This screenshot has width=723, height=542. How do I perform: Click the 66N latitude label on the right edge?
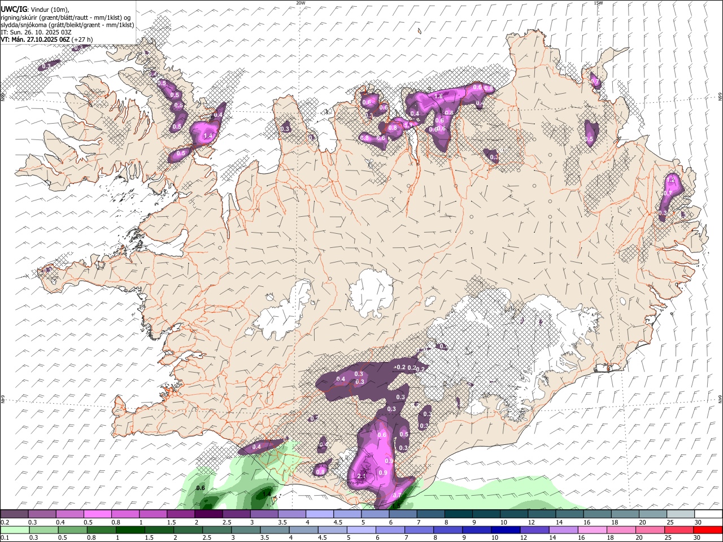pyautogui.click(x=720, y=97)
